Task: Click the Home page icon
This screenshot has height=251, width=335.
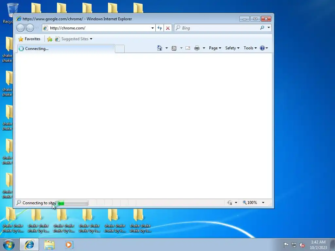Action: [160, 48]
